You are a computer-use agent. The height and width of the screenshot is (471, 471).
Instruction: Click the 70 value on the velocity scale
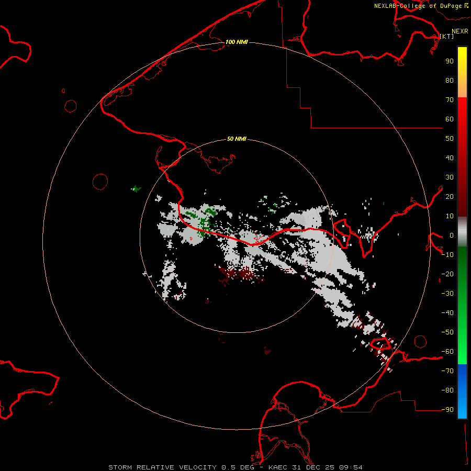coord(450,100)
